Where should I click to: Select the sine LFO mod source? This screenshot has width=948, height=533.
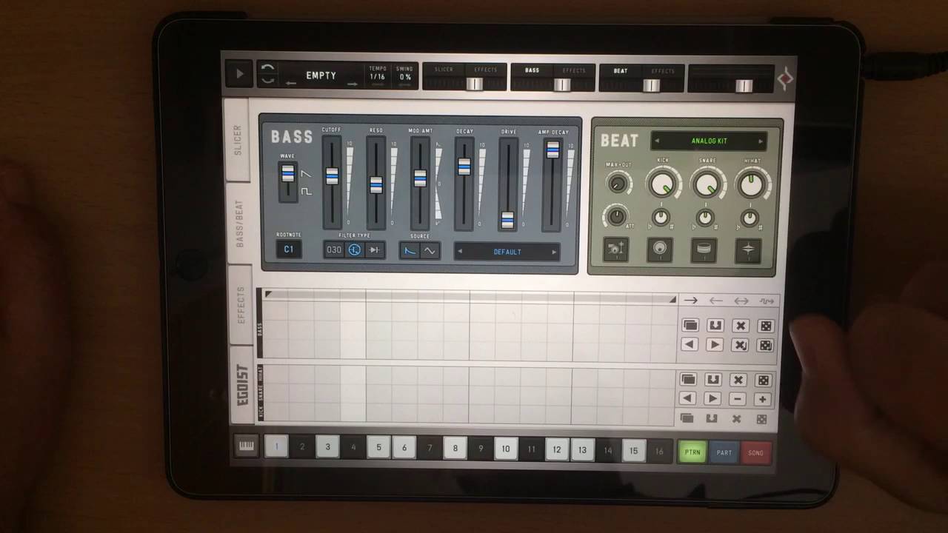[430, 251]
